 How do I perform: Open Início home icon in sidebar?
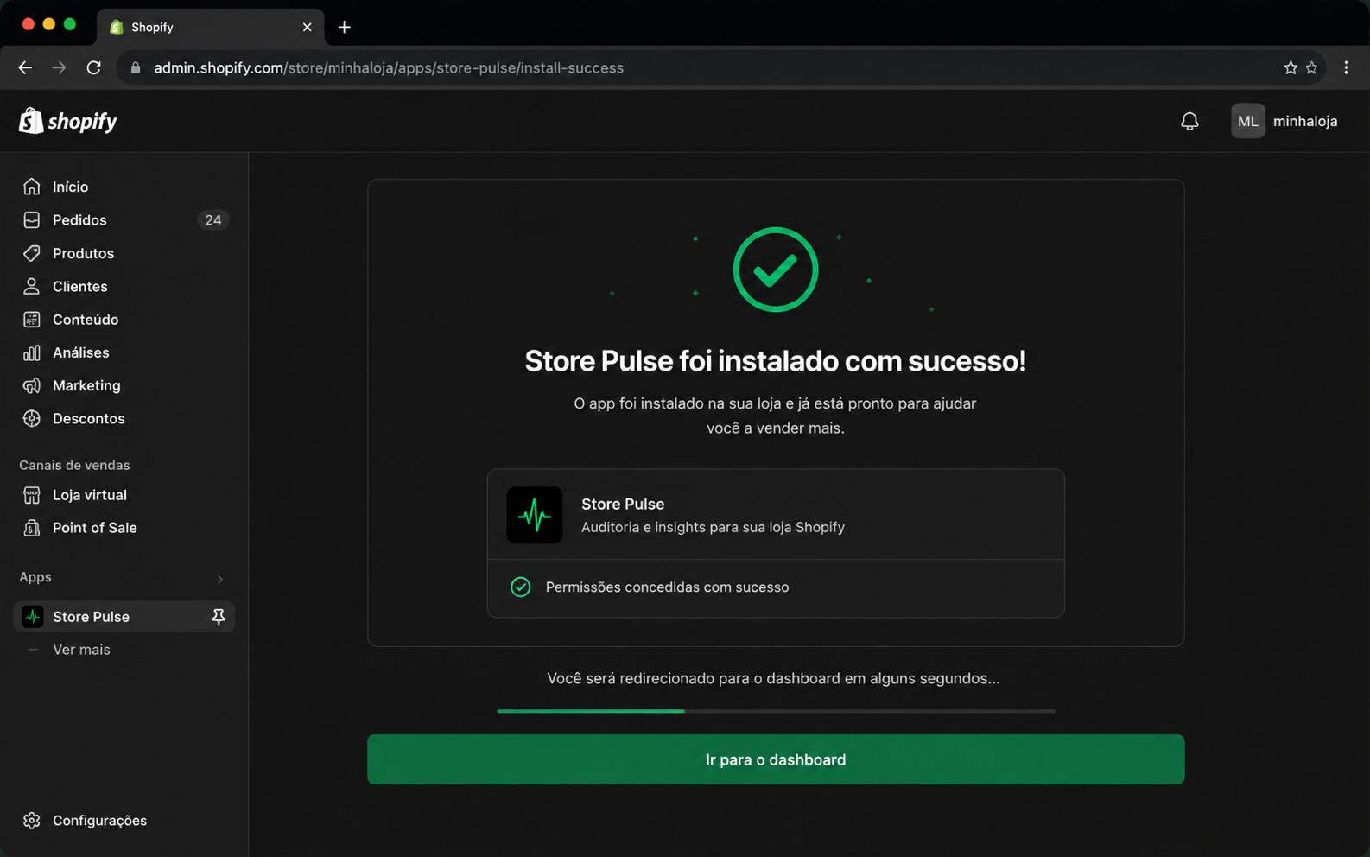point(32,187)
